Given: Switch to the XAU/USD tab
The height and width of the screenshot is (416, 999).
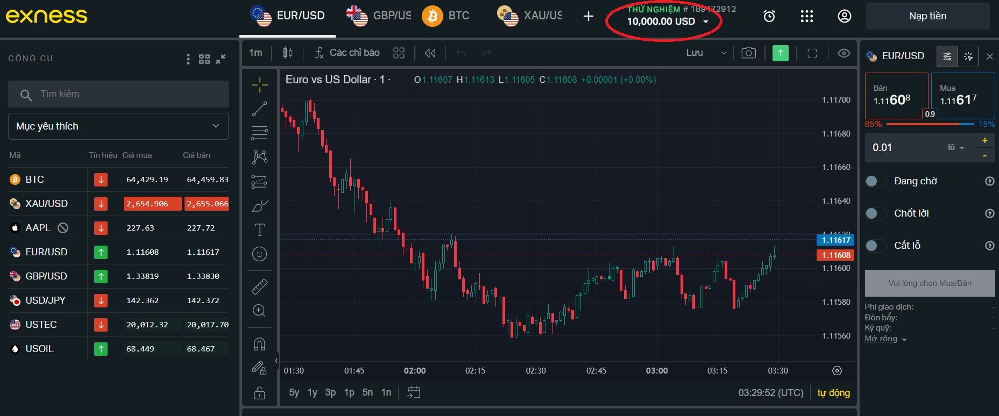Looking at the screenshot, I should 529,16.
